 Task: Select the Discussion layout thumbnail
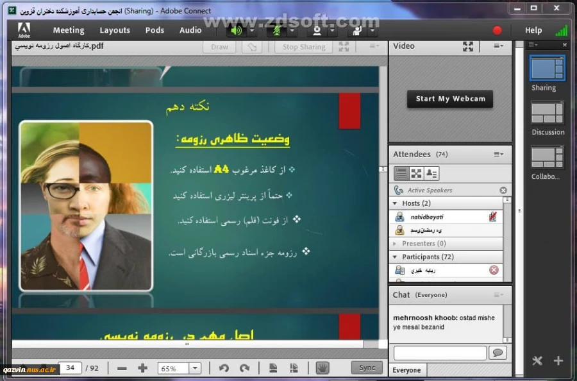point(548,113)
